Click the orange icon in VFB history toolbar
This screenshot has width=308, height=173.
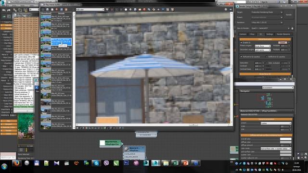click(x=66, y=10)
